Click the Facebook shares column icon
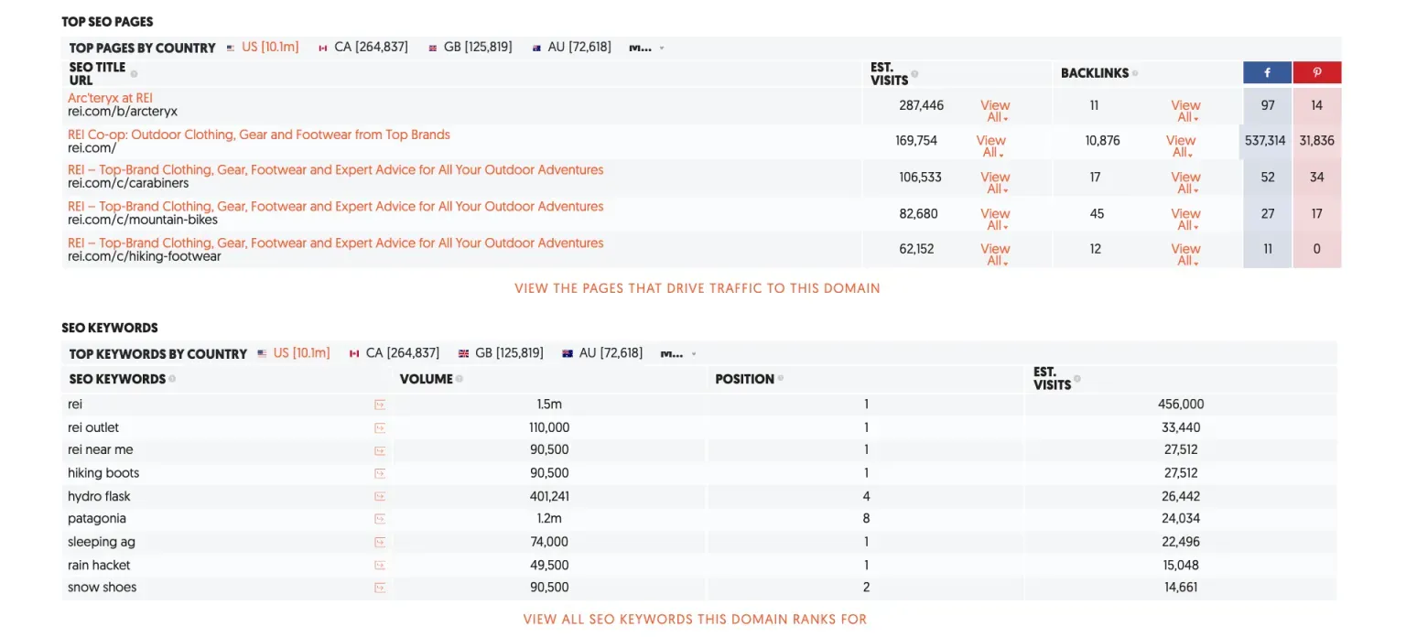The image size is (1406, 637). pos(1267,72)
